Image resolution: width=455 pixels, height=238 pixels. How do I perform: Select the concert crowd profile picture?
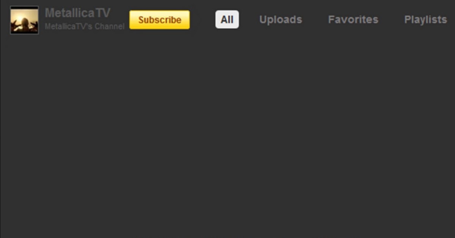24,20
